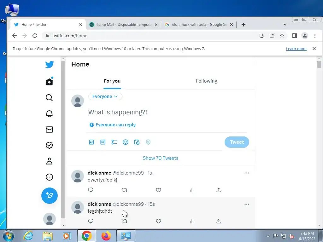This screenshot has height=242, width=323.
Task: Schedule the tweet with the calendar icon
Action: click(137, 142)
